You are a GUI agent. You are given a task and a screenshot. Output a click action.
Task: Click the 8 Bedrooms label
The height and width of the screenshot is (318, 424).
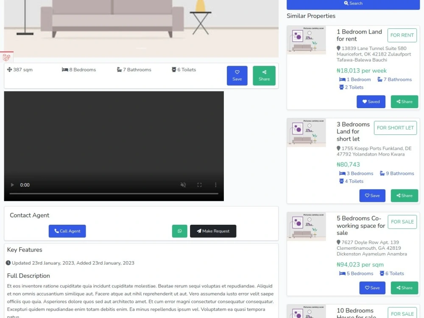79,70
